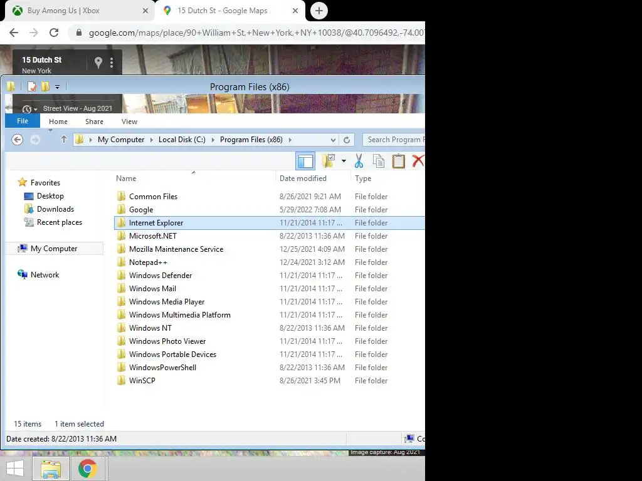This screenshot has height=481, width=642.
Task: Open the File ribbon menu
Action: (x=23, y=121)
